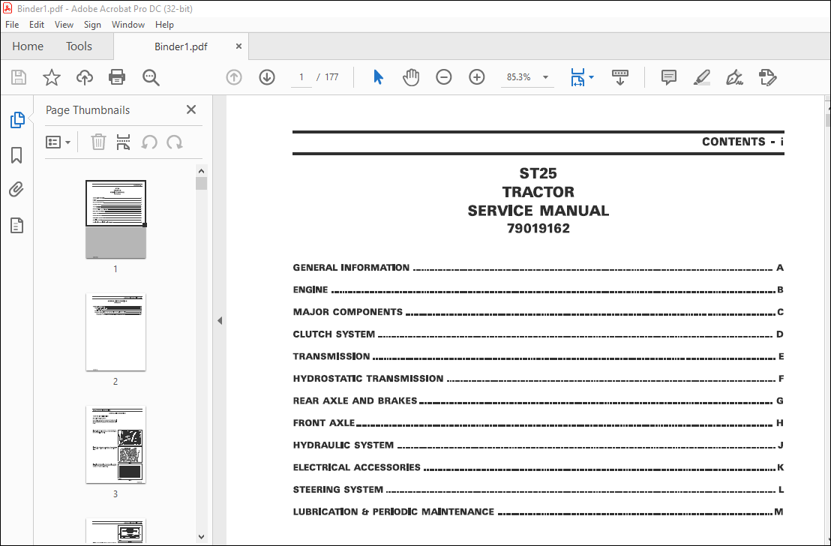Click the ELECTRICAL ACCESSORIES contents entry
Viewport: 831px width, 546px height.
(538, 467)
